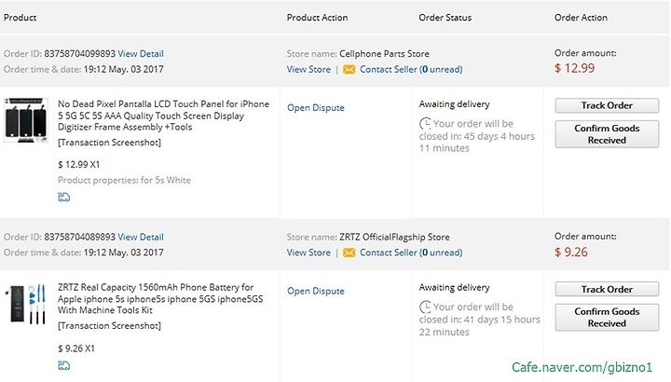Contact seller of Cellphone Parts Store
Viewport: 671px width, 382px height.
[411, 69]
